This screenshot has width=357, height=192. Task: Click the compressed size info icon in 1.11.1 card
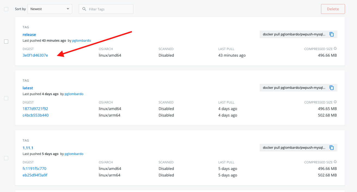pos(335,162)
